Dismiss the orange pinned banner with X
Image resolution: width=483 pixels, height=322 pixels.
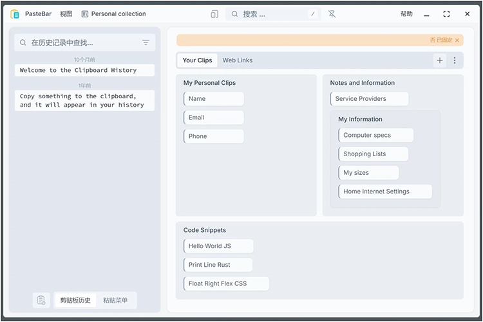pyautogui.click(x=457, y=40)
